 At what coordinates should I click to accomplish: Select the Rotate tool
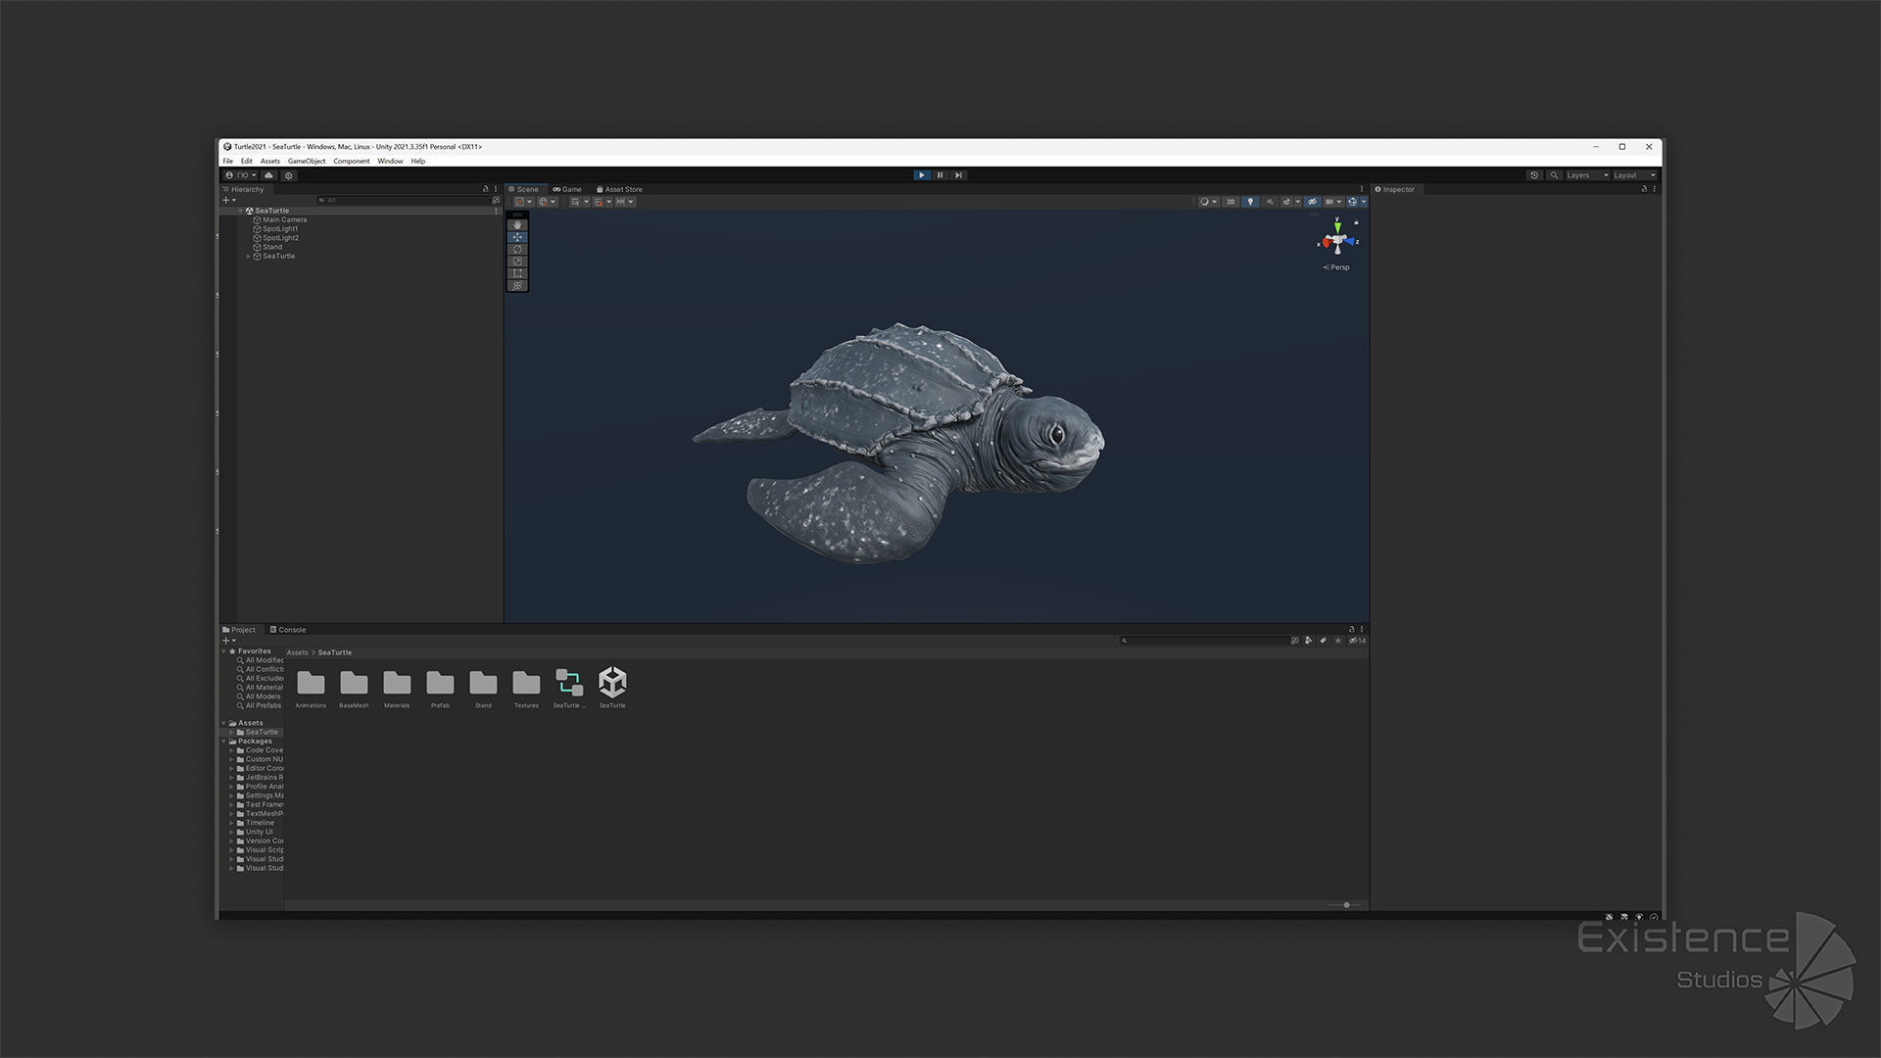pos(517,250)
